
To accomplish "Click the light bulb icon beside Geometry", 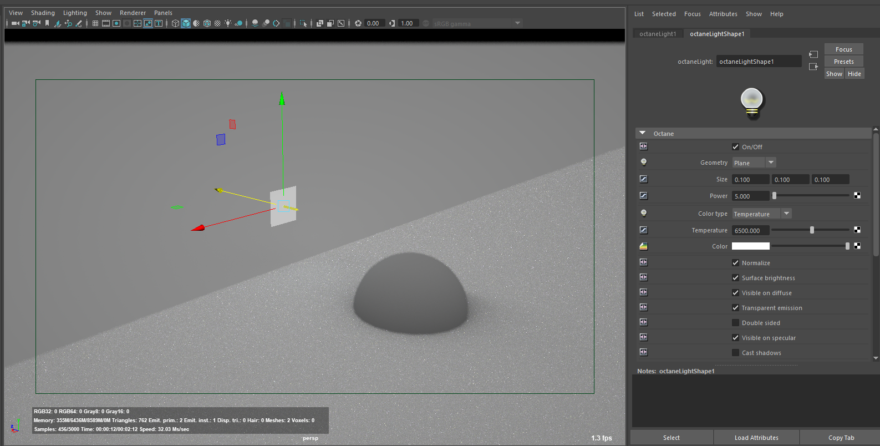I will point(643,162).
